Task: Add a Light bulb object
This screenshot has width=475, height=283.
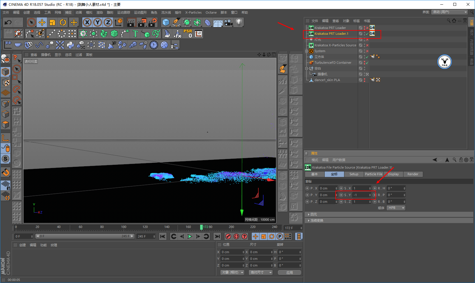Action: (x=239, y=22)
